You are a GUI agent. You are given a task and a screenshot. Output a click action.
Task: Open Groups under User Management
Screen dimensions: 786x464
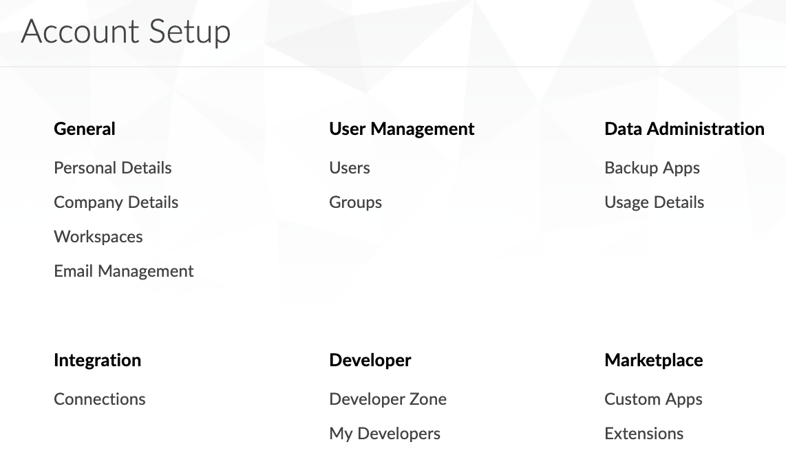(355, 202)
